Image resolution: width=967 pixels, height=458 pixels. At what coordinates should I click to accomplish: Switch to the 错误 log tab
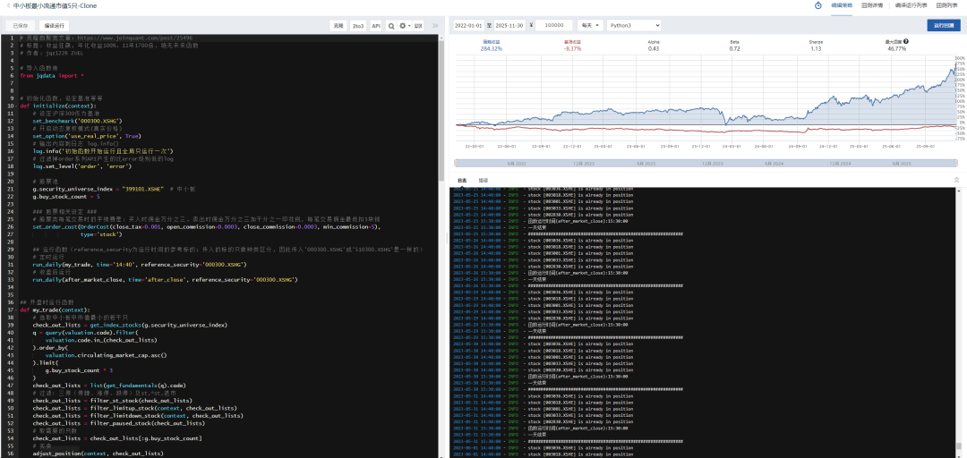pos(483,180)
